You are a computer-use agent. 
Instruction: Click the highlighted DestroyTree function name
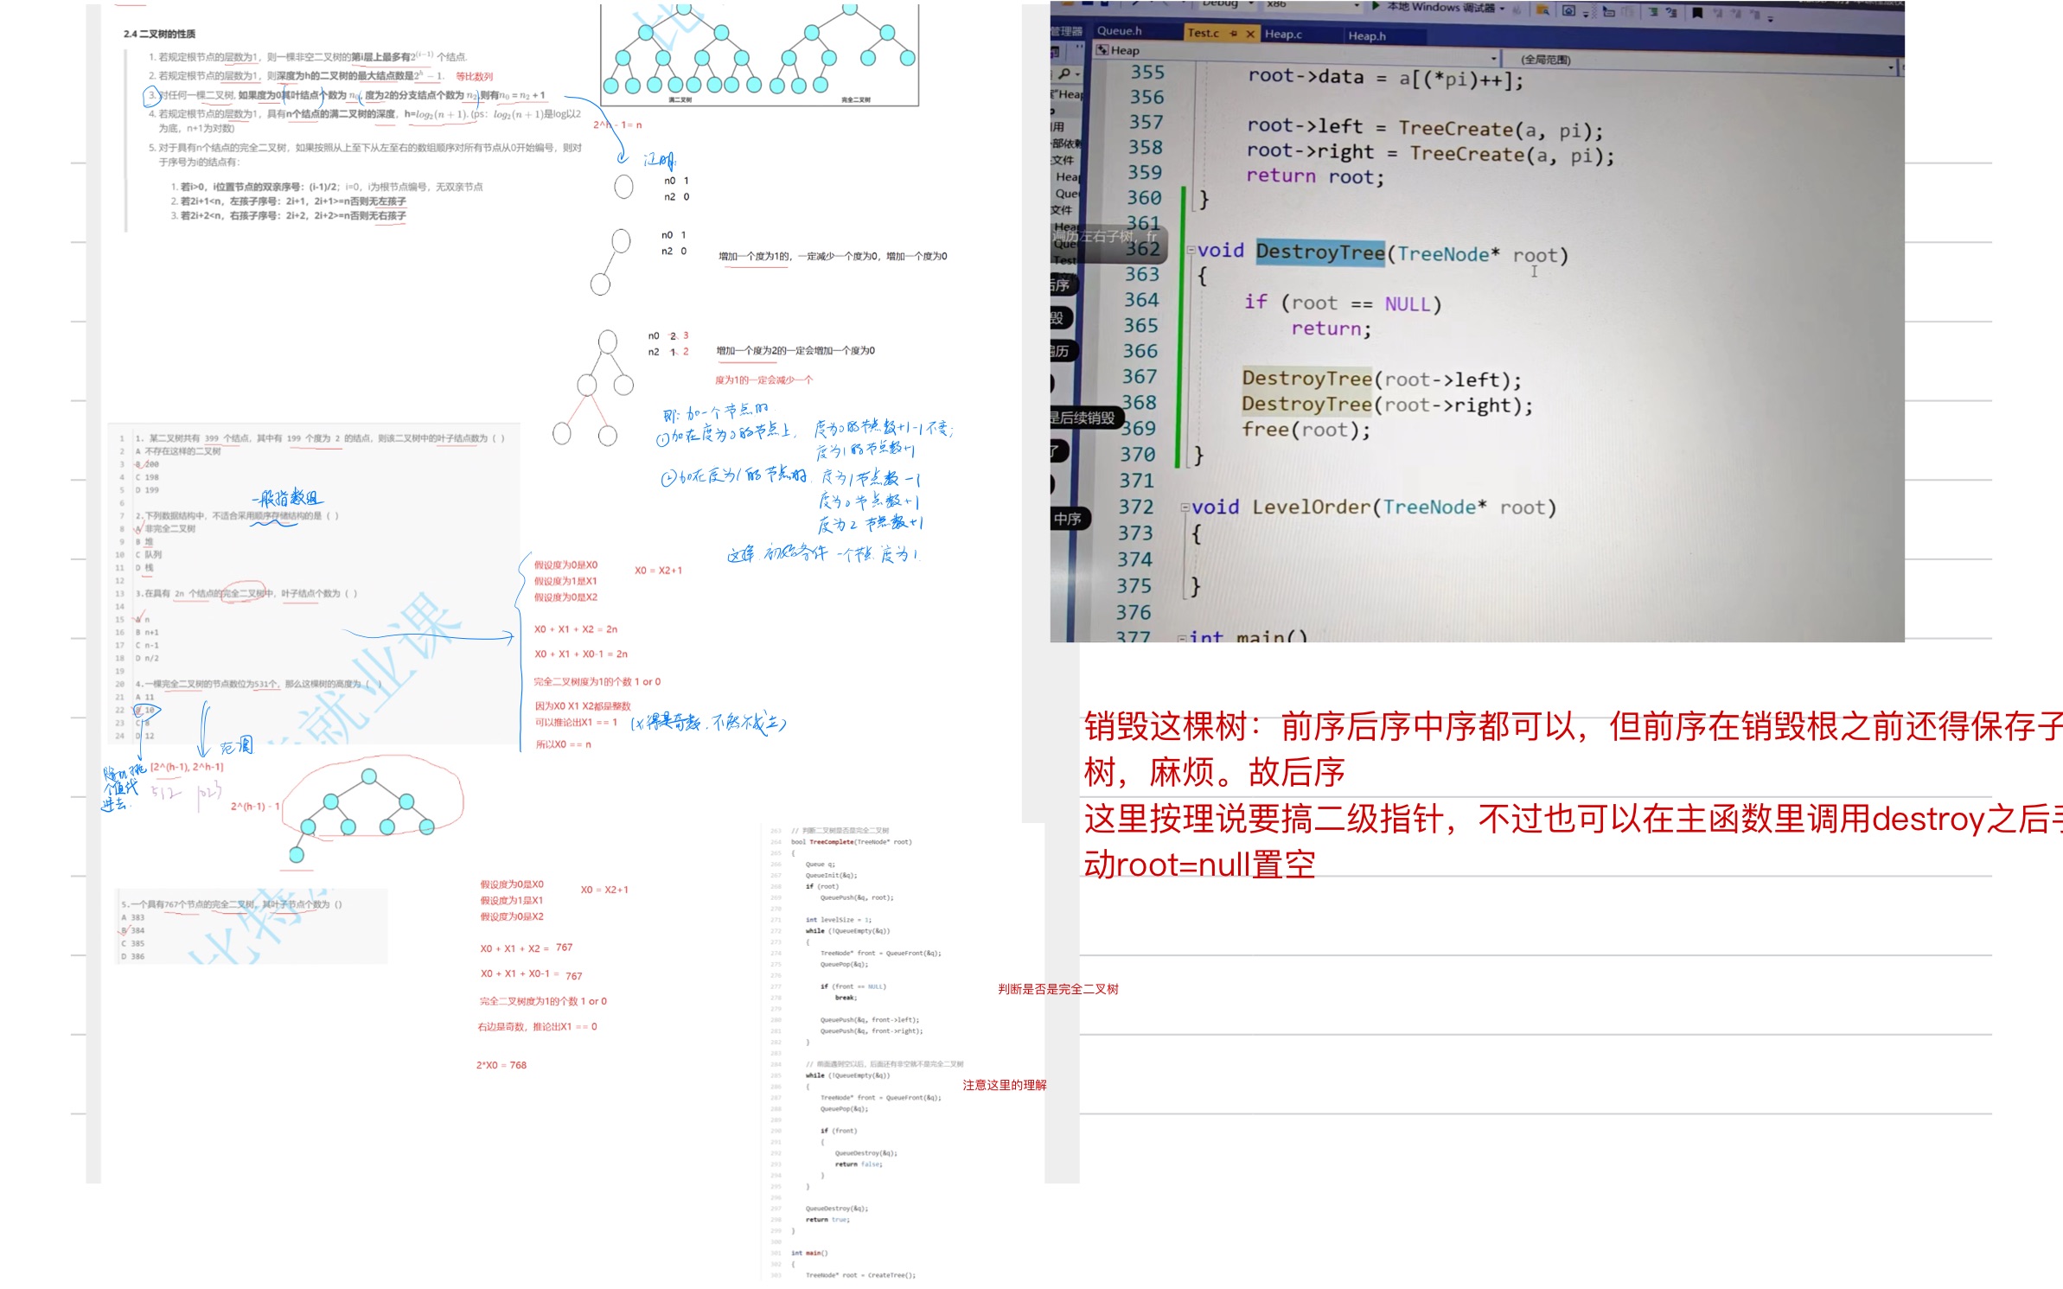[1320, 252]
